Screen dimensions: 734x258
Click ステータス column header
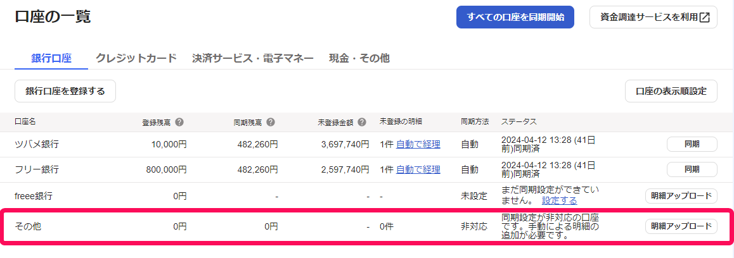[x=518, y=121]
